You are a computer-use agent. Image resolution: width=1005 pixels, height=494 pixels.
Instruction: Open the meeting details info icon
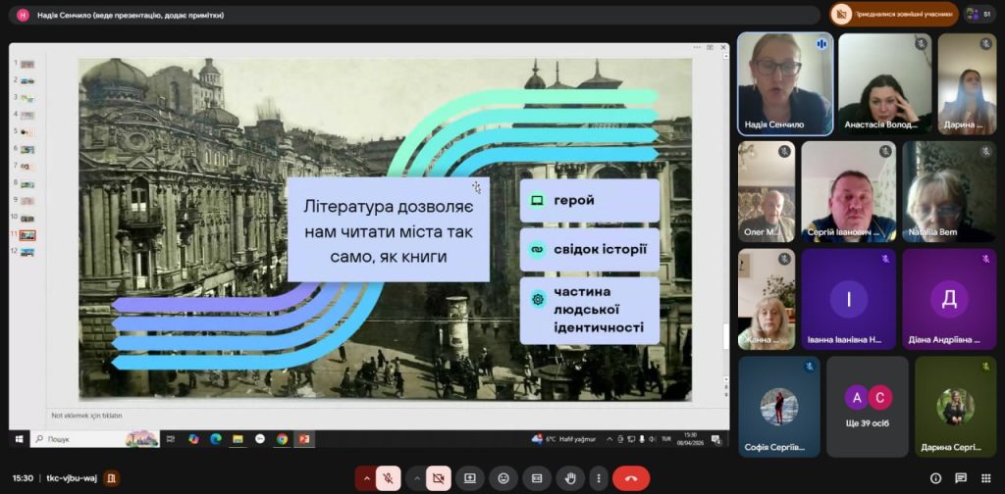(935, 478)
